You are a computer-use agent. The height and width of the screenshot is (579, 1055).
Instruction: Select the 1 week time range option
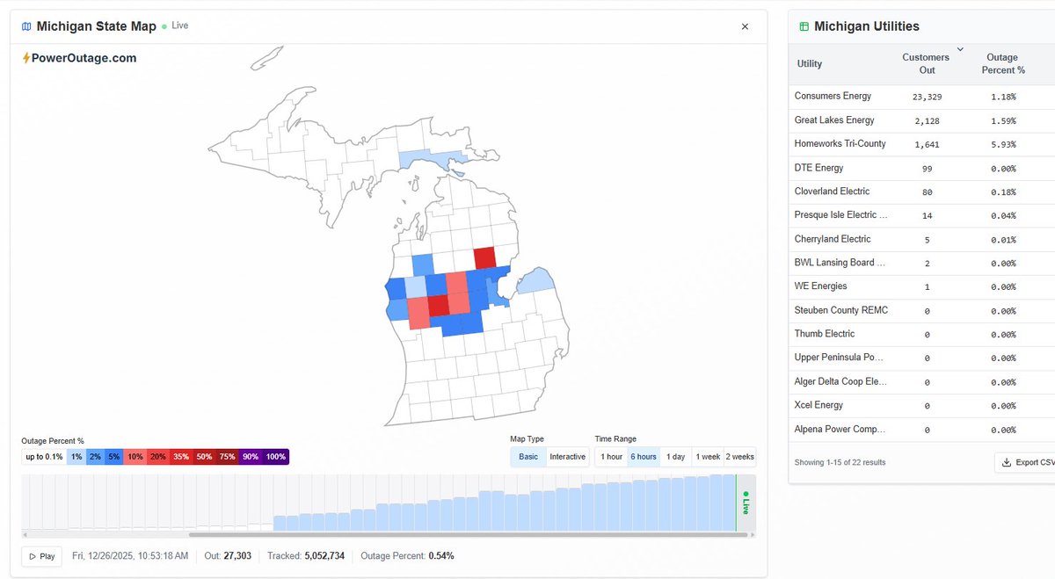[708, 456]
